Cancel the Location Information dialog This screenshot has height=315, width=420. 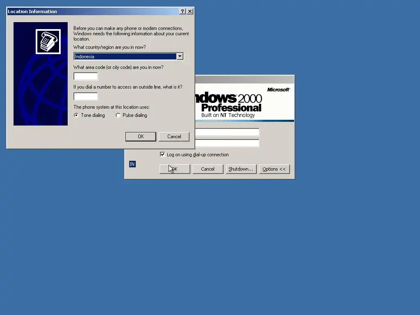(x=174, y=137)
